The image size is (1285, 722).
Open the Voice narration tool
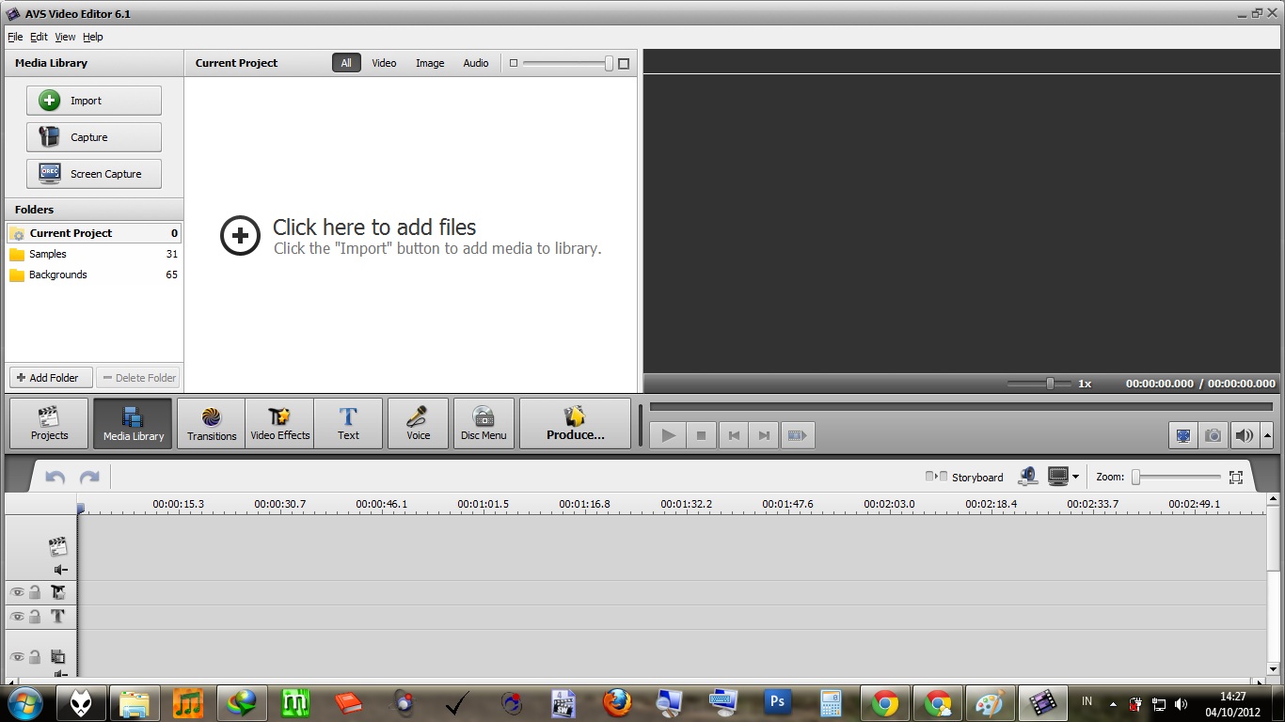[418, 423]
